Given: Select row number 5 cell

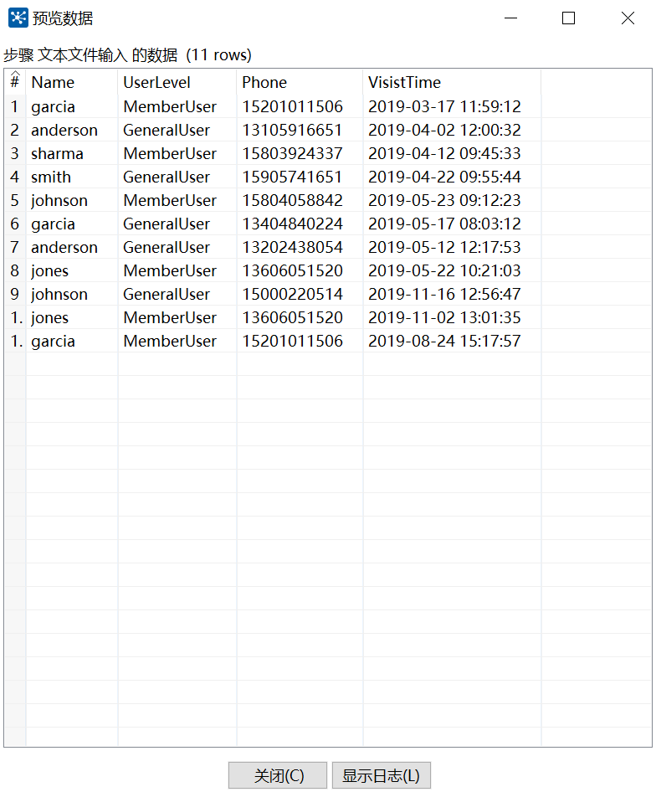Looking at the screenshot, I should pos(15,201).
